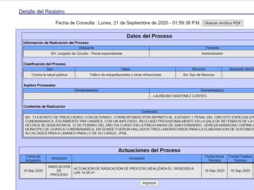Select the Demandante(s) column header
This screenshot has width=254, height=190.
coord(86,90)
